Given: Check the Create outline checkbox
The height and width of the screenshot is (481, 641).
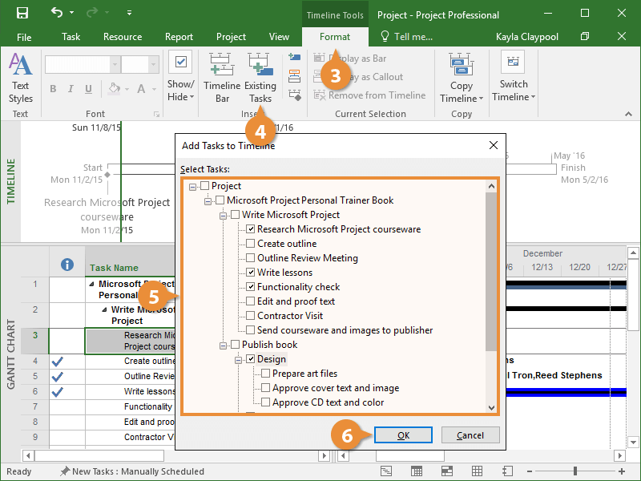Looking at the screenshot, I should (x=251, y=244).
